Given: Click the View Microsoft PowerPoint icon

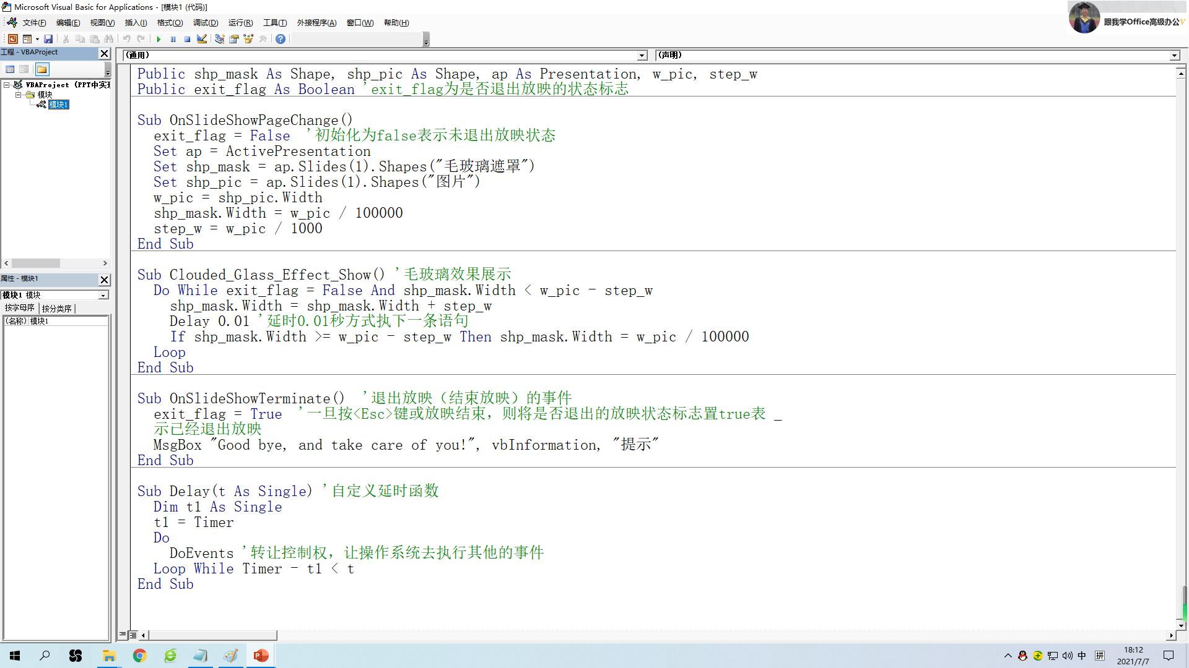Looking at the screenshot, I should (12, 39).
